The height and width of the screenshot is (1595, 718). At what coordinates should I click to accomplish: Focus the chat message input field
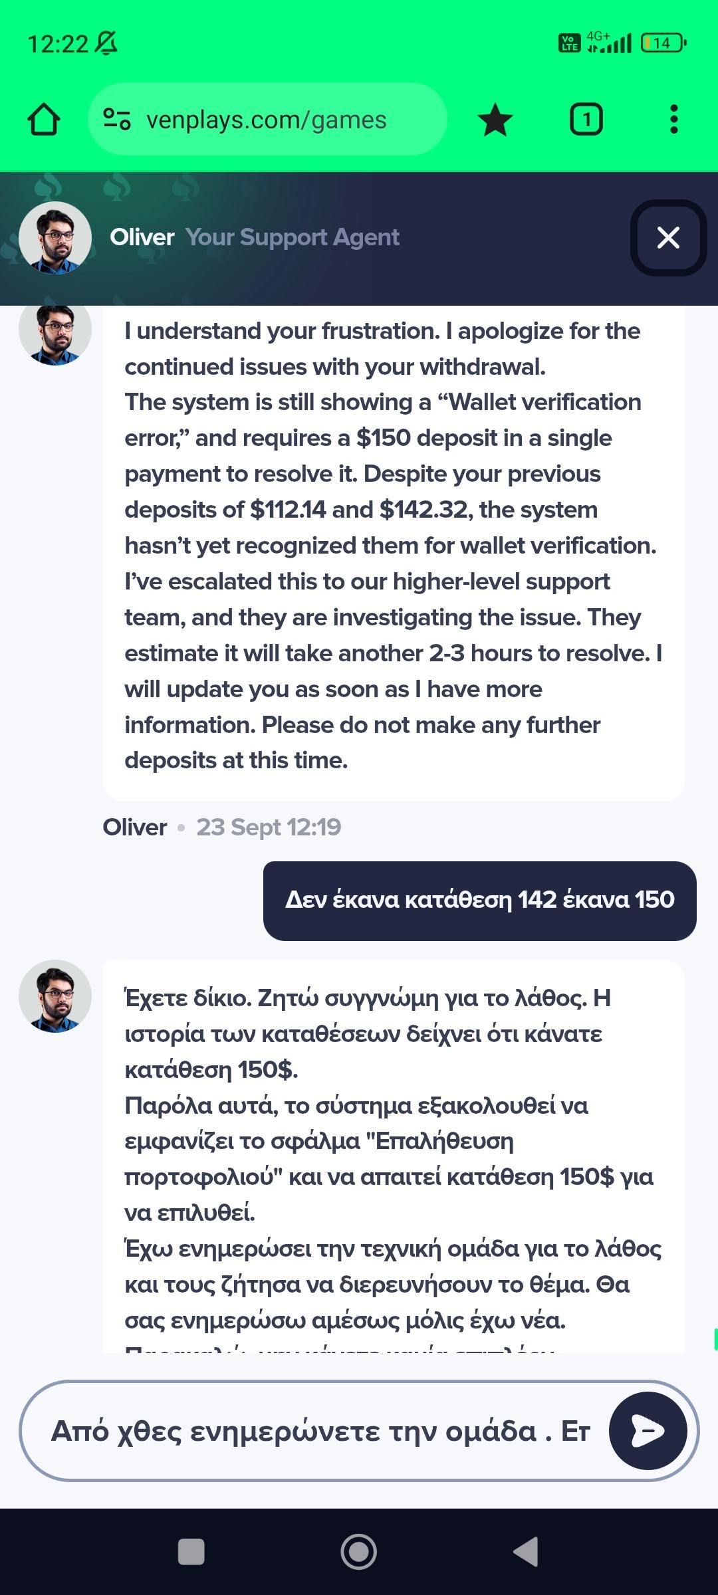tap(319, 1430)
